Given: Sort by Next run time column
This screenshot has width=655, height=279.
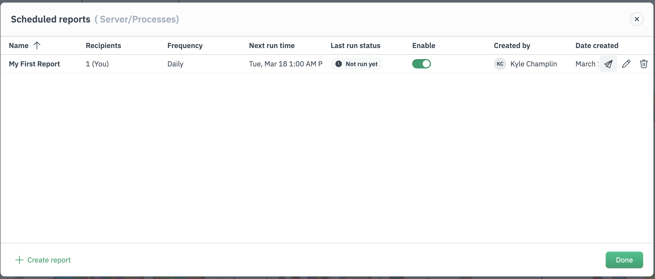Looking at the screenshot, I should coord(272,46).
